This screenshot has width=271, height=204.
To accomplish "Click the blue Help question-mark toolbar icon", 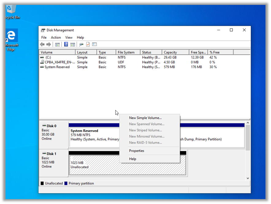I will (x=66, y=44).
